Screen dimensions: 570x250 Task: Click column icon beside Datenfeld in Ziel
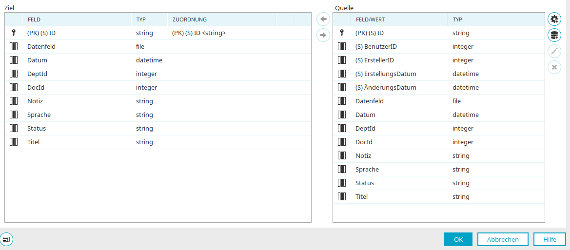coord(14,46)
